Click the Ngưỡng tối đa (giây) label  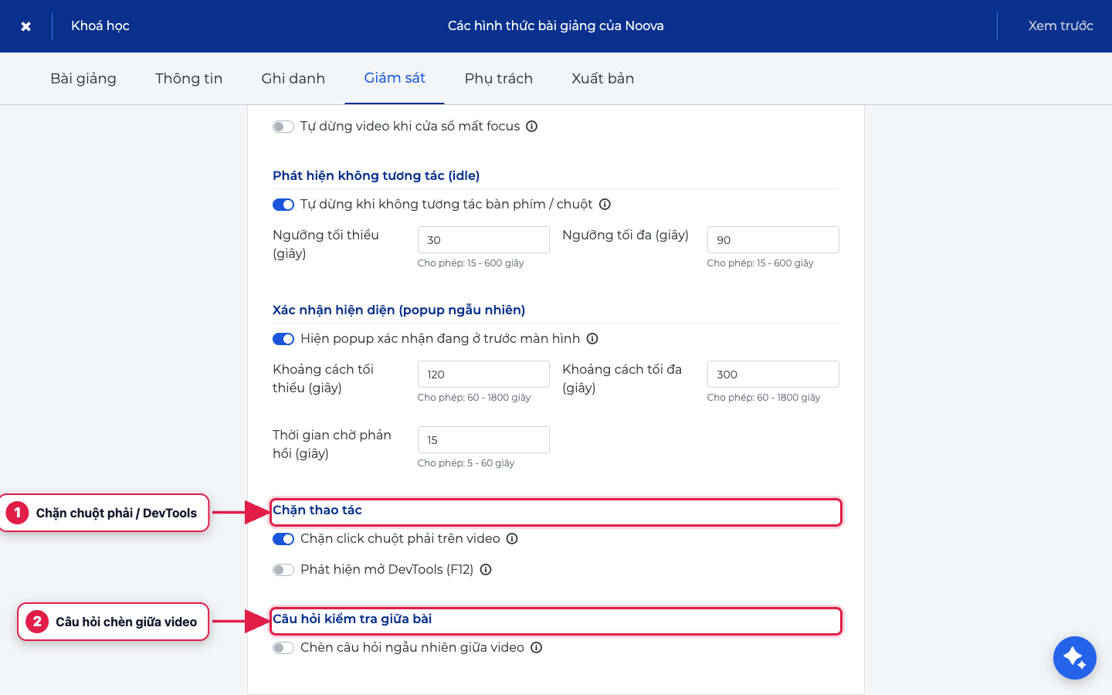[x=625, y=235]
